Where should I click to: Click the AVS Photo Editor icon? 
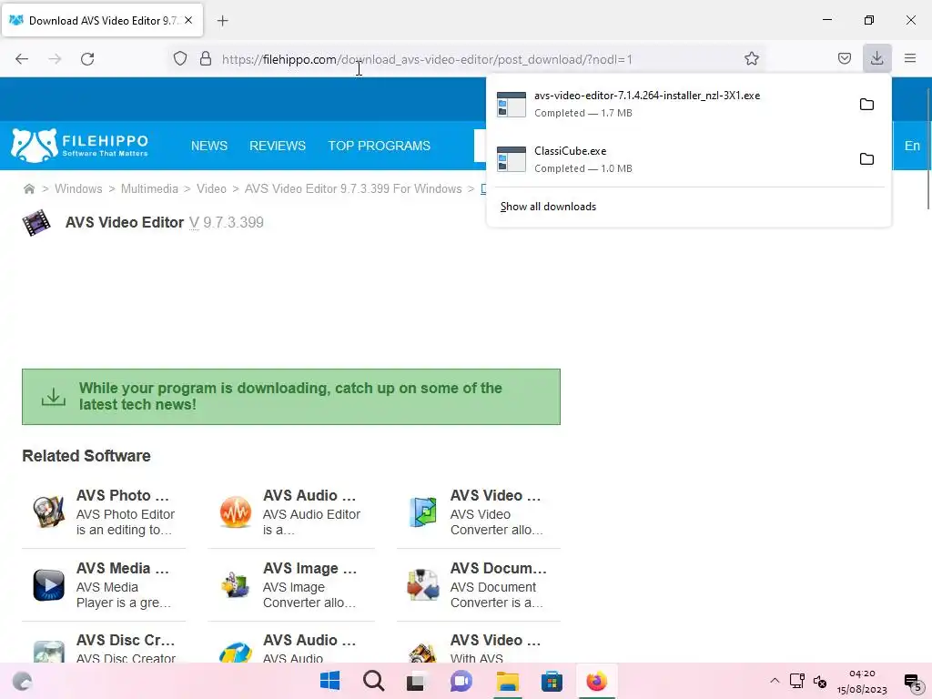[49, 512]
